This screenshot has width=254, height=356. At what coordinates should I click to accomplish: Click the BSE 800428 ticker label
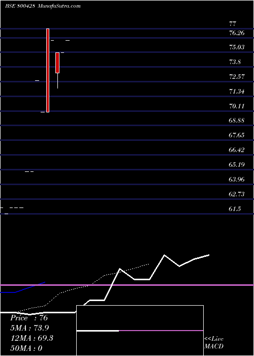click(20, 6)
